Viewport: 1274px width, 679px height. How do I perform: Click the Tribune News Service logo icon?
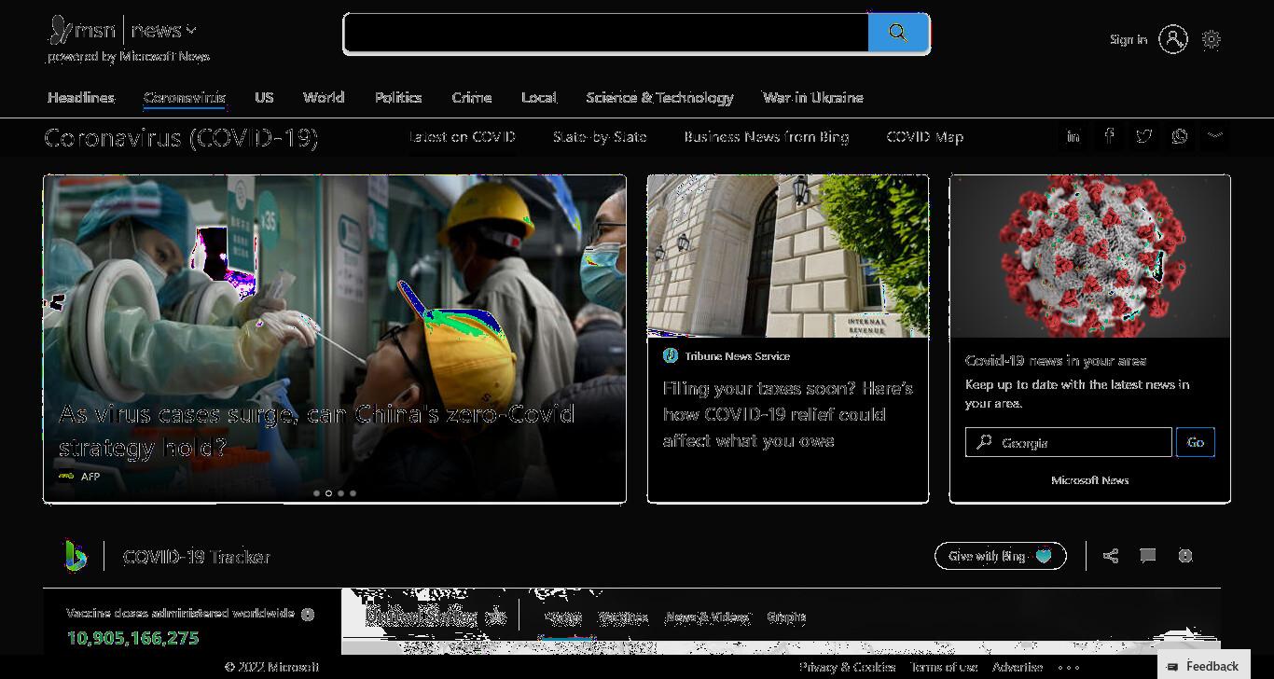coord(670,355)
